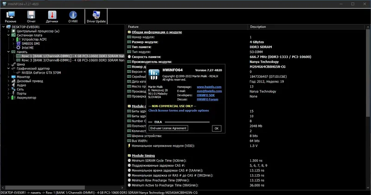Viewport: 371px width, 195px height.
Task: Open the End-user License Agreement button
Action: 168,128
